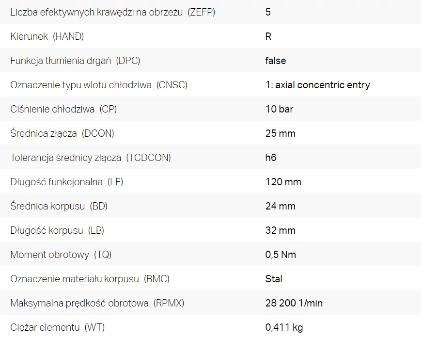Click the axial concentric entry value
The height and width of the screenshot is (338, 421).
pyautogui.click(x=317, y=85)
